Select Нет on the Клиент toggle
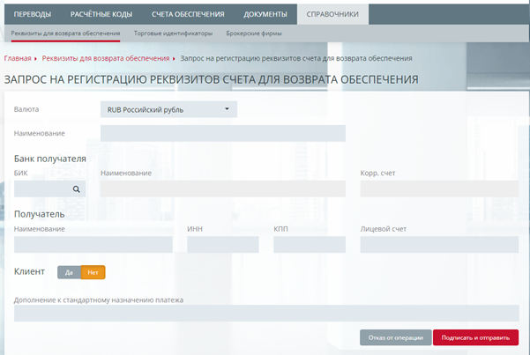 93,272
